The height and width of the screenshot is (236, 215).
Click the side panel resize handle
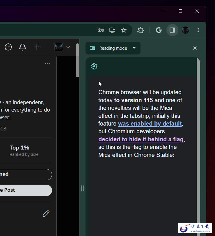click(82, 188)
